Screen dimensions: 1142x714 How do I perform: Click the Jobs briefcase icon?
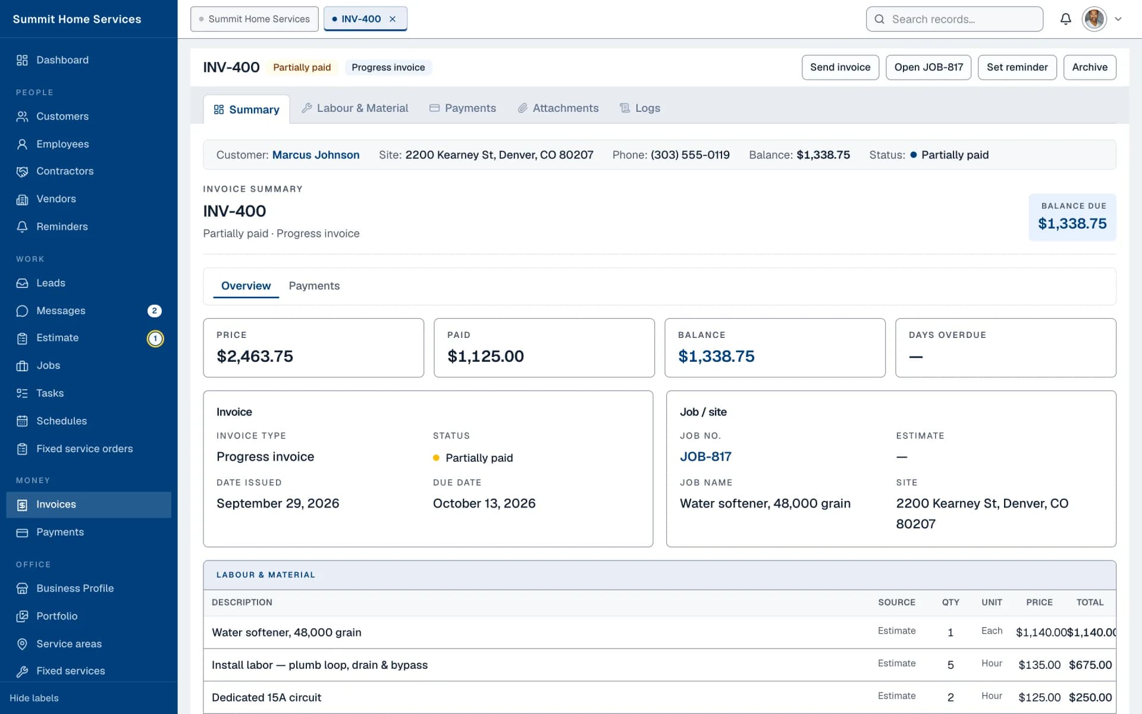(x=22, y=366)
